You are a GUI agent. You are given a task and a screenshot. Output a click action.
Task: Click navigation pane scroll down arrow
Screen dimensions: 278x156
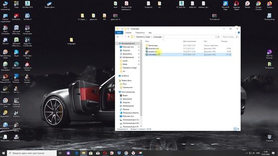[141, 126]
